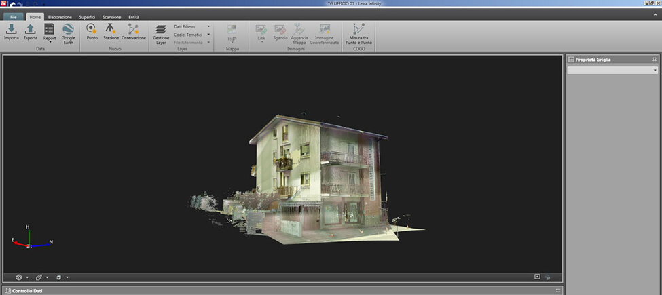
Task: Expand the Dati Rilievo dropdown arrow
Action: pyautogui.click(x=208, y=26)
